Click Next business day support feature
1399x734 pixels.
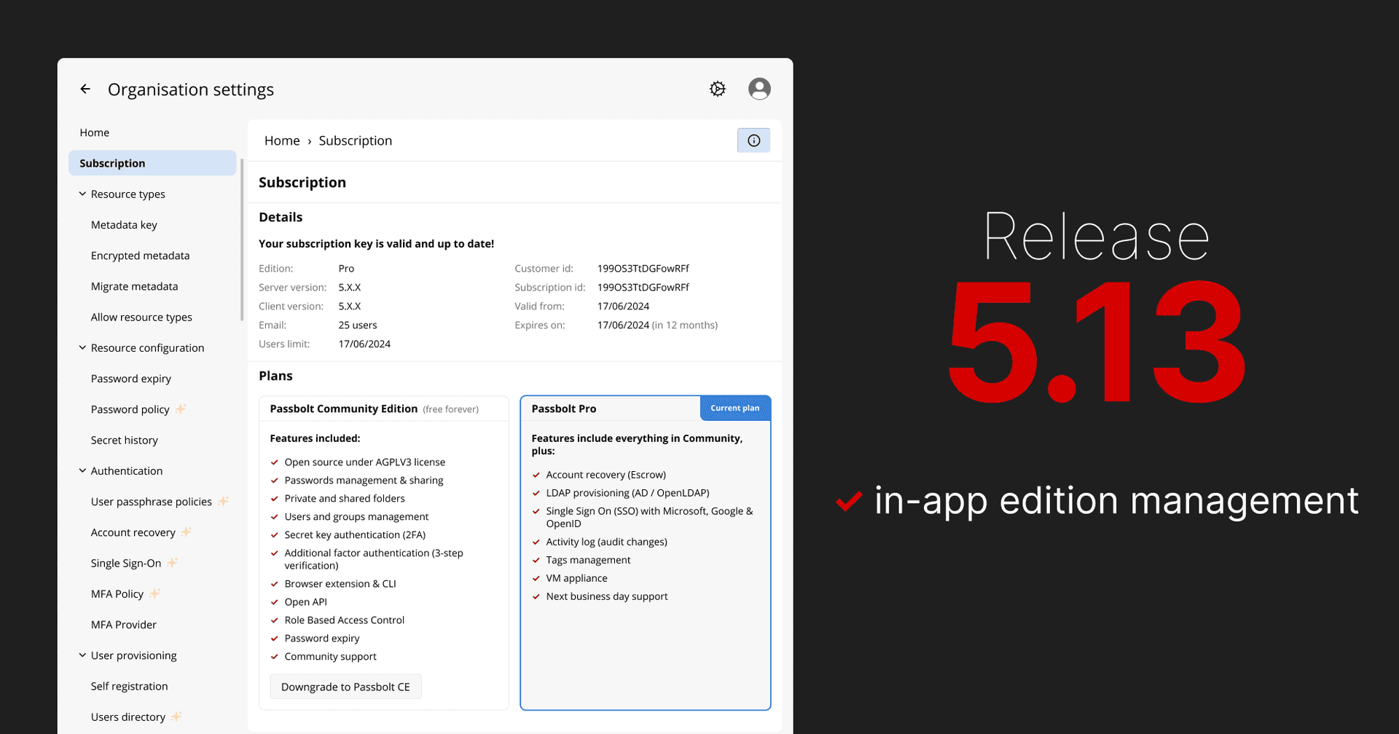click(607, 596)
